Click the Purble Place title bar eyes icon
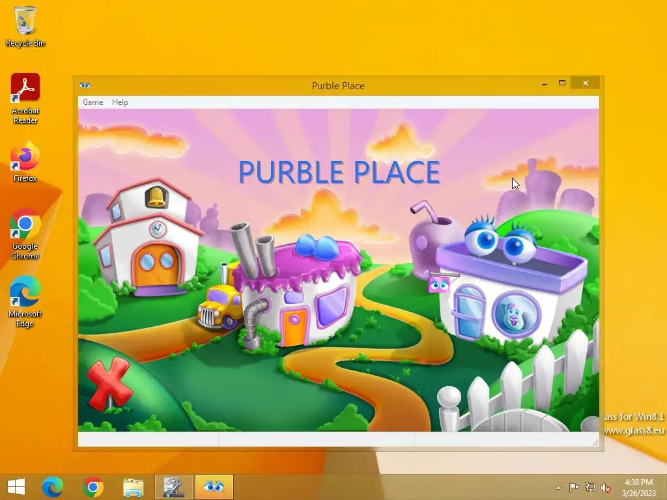The width and height of the screenshot is (667, 500). (85, 85)
